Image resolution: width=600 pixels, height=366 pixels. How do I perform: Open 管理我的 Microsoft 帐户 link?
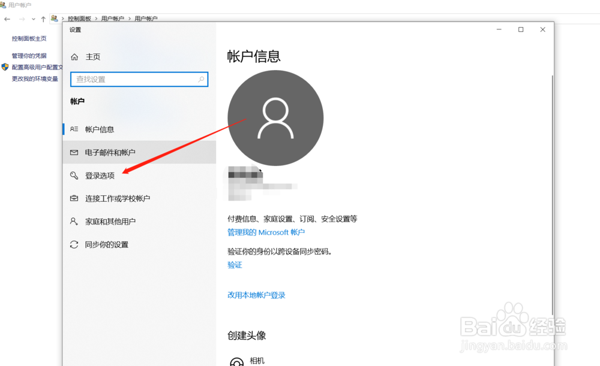coord(266,232)
